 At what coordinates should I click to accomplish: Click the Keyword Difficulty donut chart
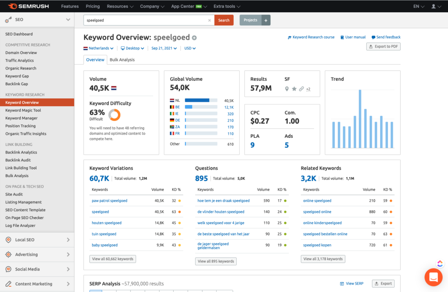click(114, 115)
